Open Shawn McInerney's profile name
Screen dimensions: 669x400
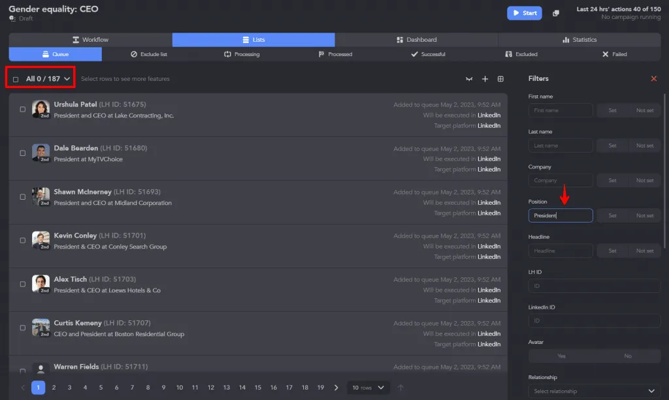pyautogui.click(x=82, y=192)
